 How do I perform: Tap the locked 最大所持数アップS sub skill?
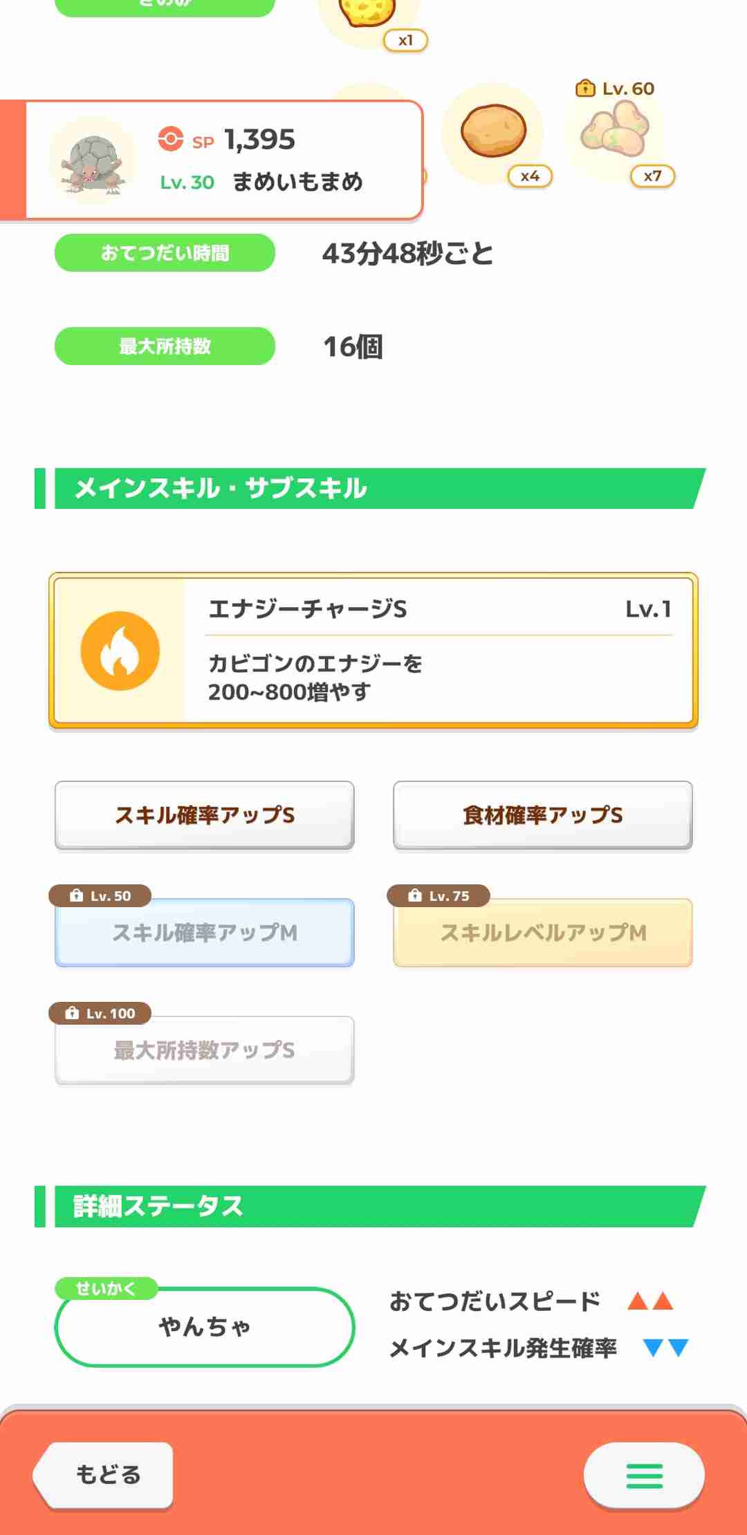point(205,1050)
